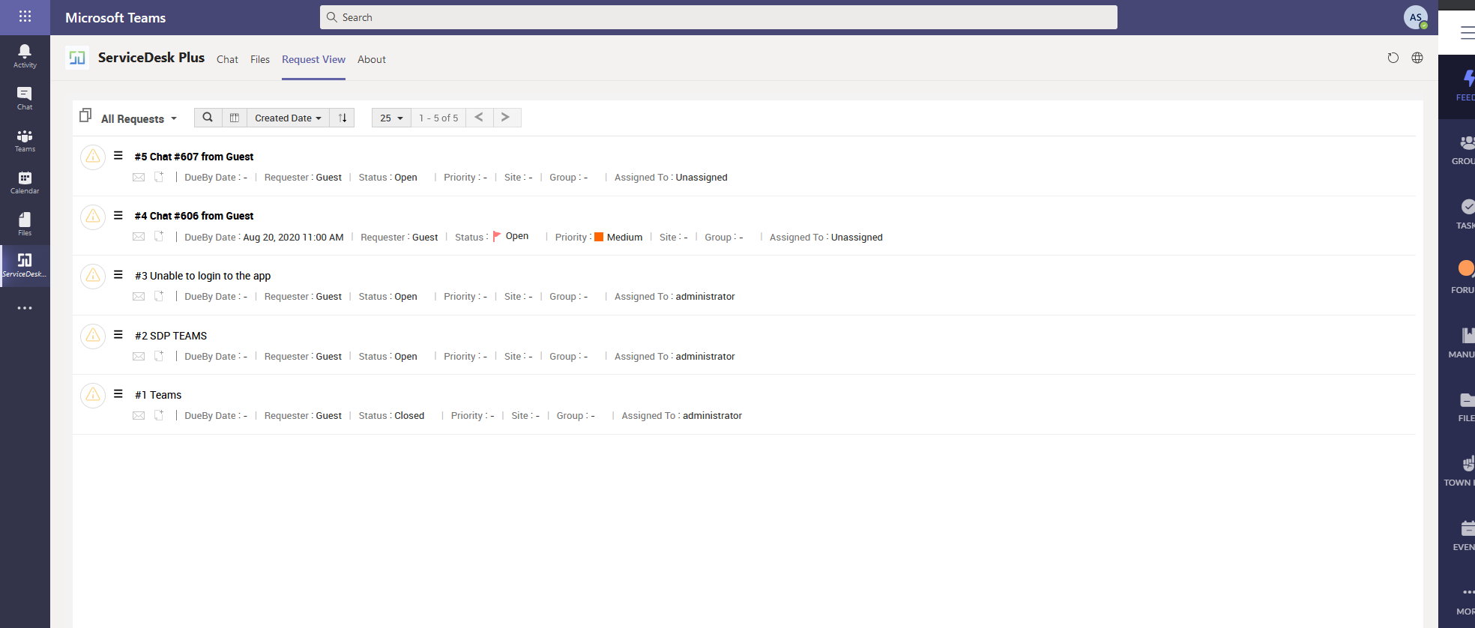Image resolution: width=1475 pixels, height=628 pixels.
Task: Open Calendar in the sidebar
Action: click(25, 182)
